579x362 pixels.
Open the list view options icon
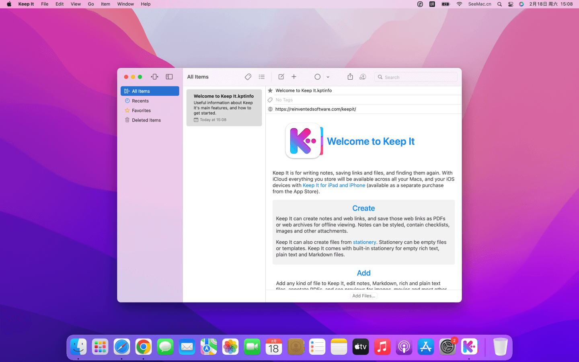tap(262, 77)
